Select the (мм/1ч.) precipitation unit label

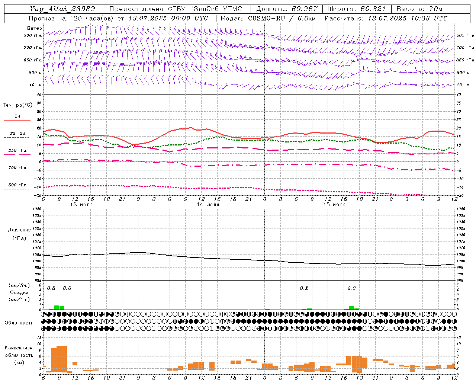(19, 300)
